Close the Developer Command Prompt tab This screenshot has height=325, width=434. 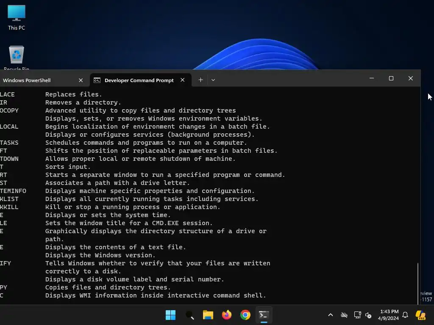[182, 80]
